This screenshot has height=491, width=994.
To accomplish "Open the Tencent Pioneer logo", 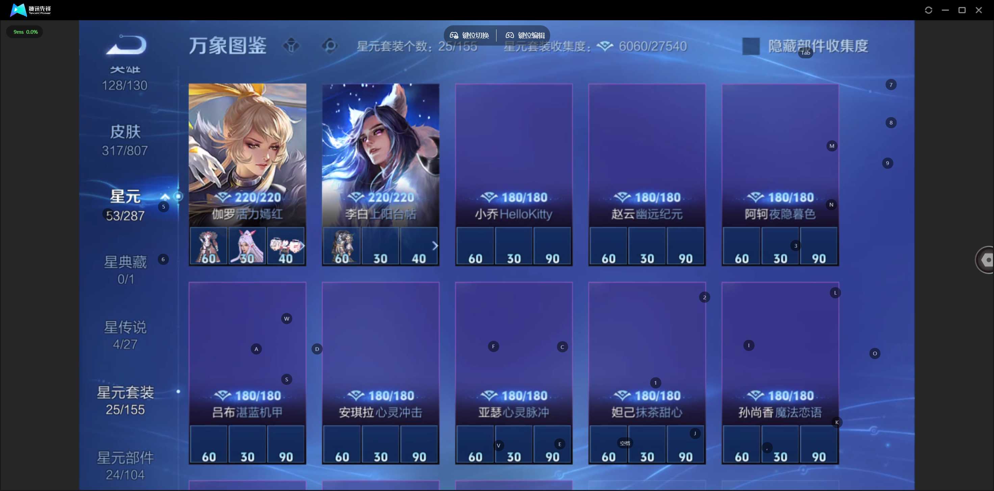I will pos(30,10).
